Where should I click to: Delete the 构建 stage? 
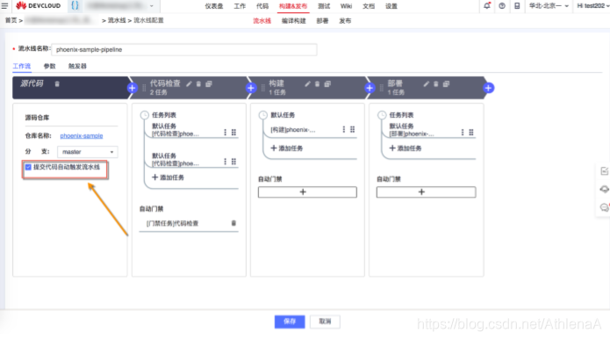pos(317,83)
